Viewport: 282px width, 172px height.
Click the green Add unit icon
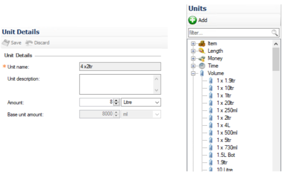click(x=193, y=20)
